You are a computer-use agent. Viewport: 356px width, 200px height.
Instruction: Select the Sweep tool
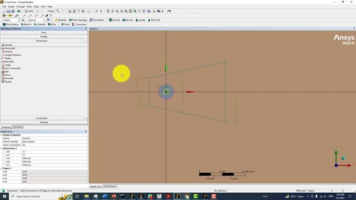coord(140,20)
